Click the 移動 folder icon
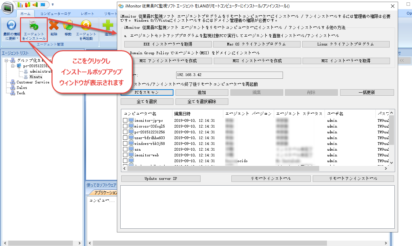The height and width of the screenshot is (246, 412). point(68,25)
